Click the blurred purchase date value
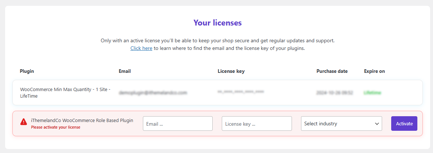This screenshot has height=153, width=433. coord(335,93)
